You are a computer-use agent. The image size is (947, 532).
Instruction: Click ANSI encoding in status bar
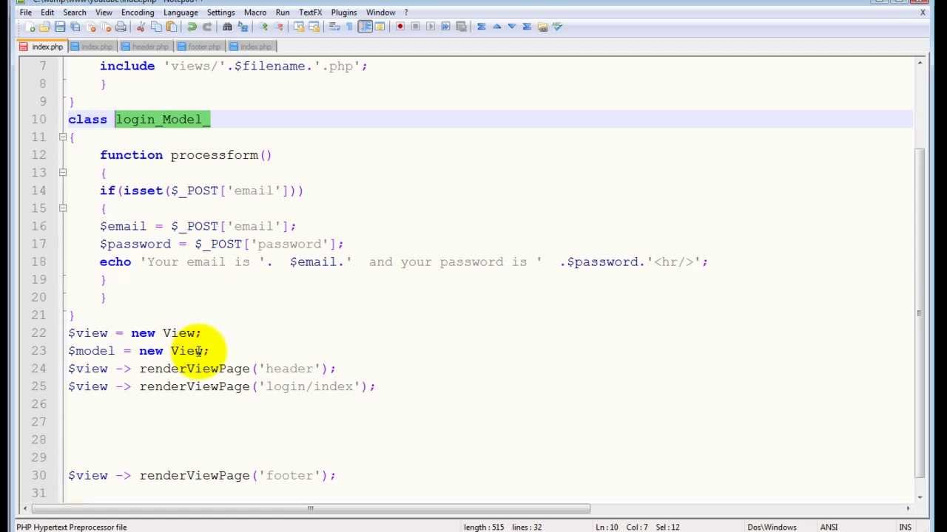pyautogui.click(x=829, y=527)
